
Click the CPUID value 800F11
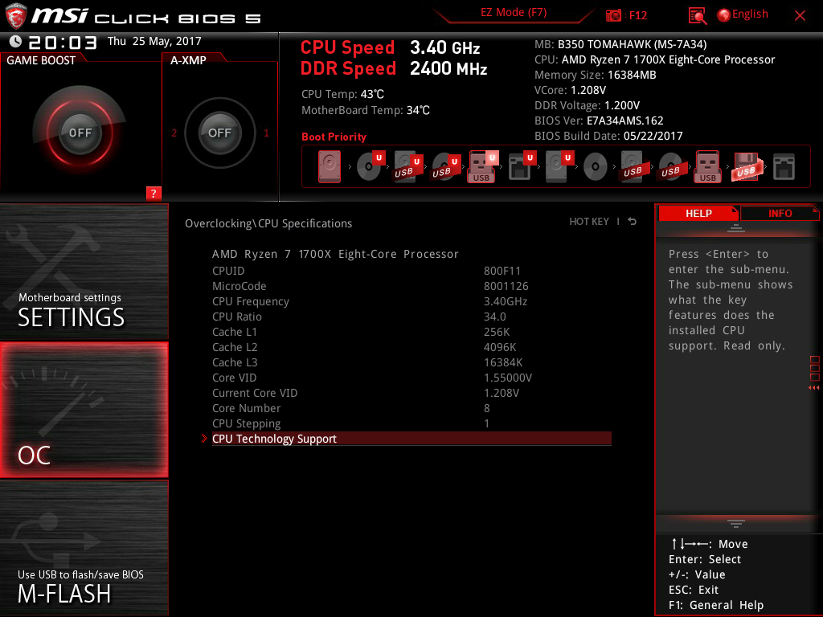502,271
